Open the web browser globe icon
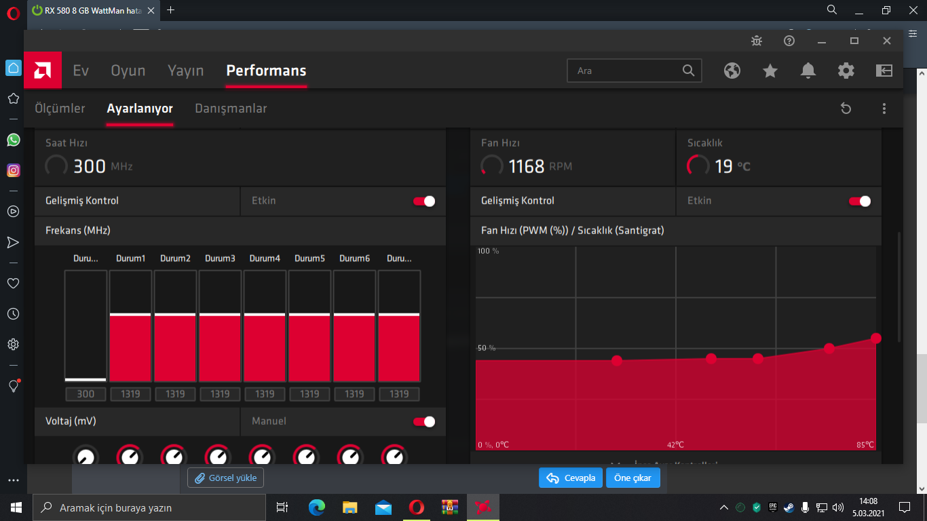Viewport: 927px width, 521px height. point(732,71)
